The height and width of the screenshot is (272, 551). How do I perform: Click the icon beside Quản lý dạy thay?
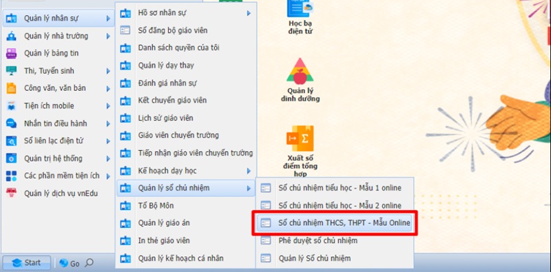[125, 65]
